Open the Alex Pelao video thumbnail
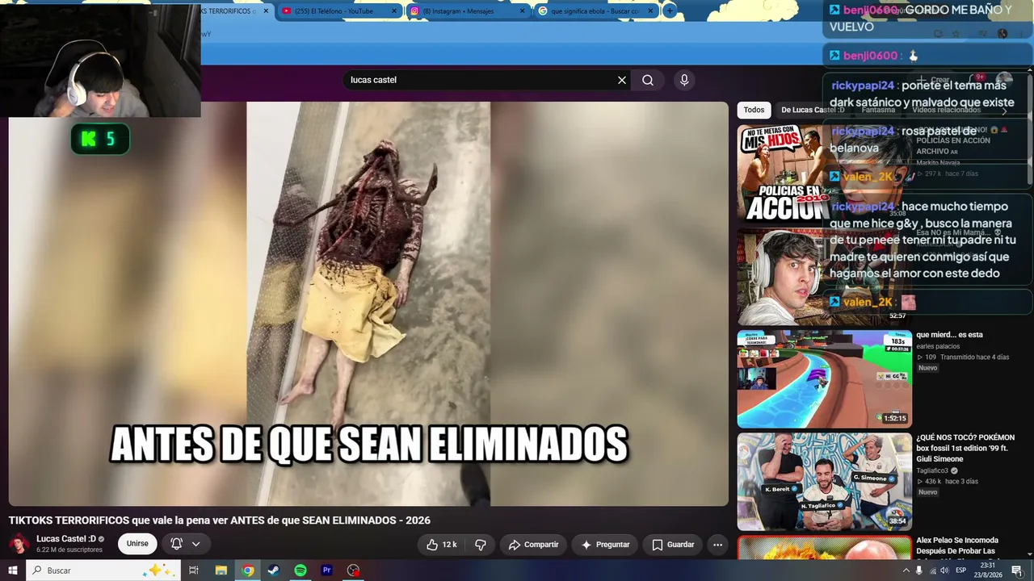Viewport: 1034px width, 581px height. click(x=824, y=548)
